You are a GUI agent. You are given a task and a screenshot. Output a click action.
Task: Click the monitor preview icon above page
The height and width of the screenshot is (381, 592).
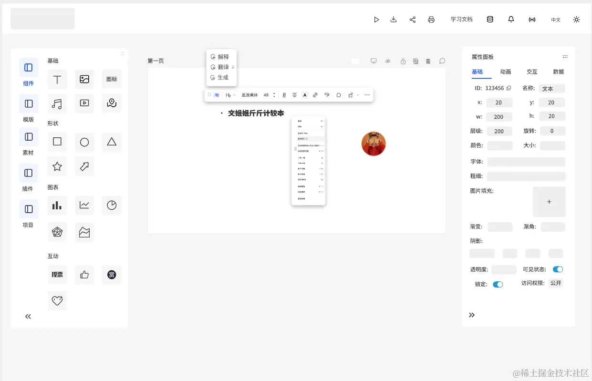[x=374, y=61]
